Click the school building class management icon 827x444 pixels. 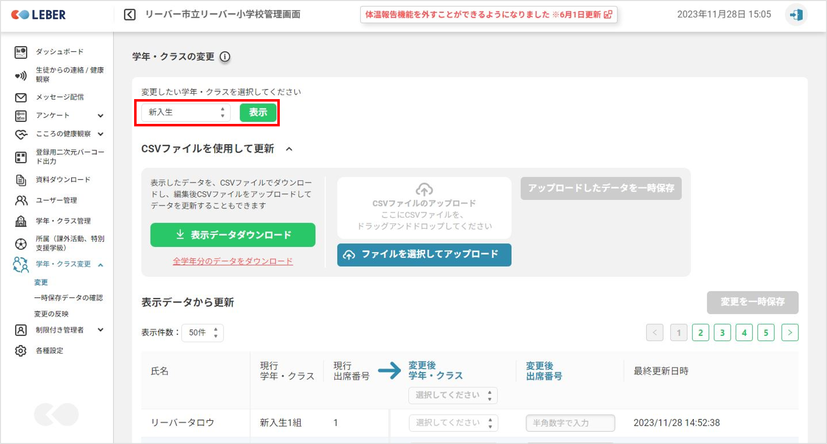tap(21, 221)
